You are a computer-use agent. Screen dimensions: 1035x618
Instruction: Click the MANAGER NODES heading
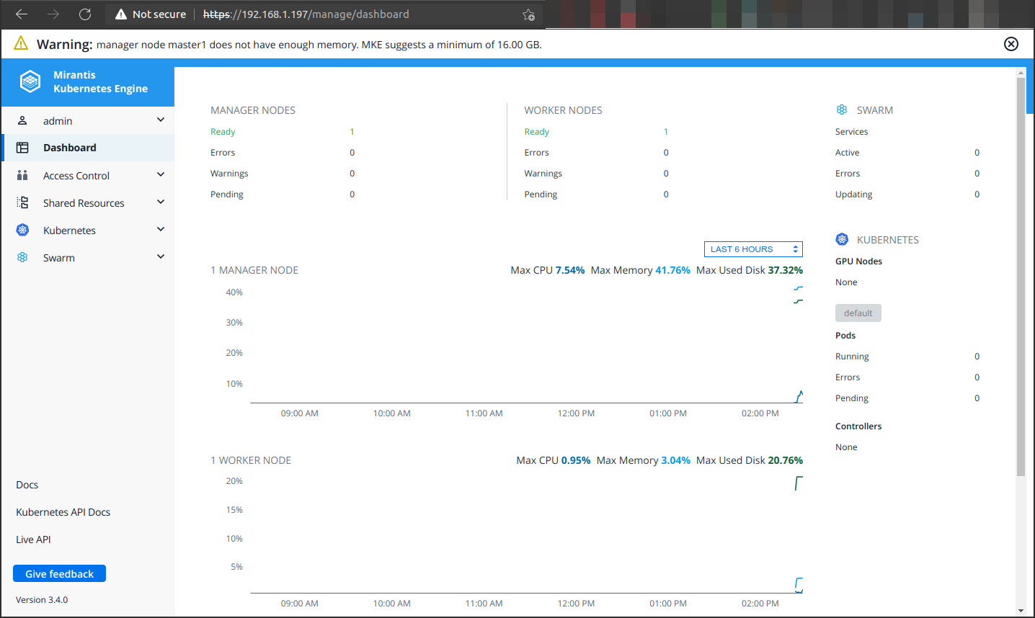(x=253, y=110)
